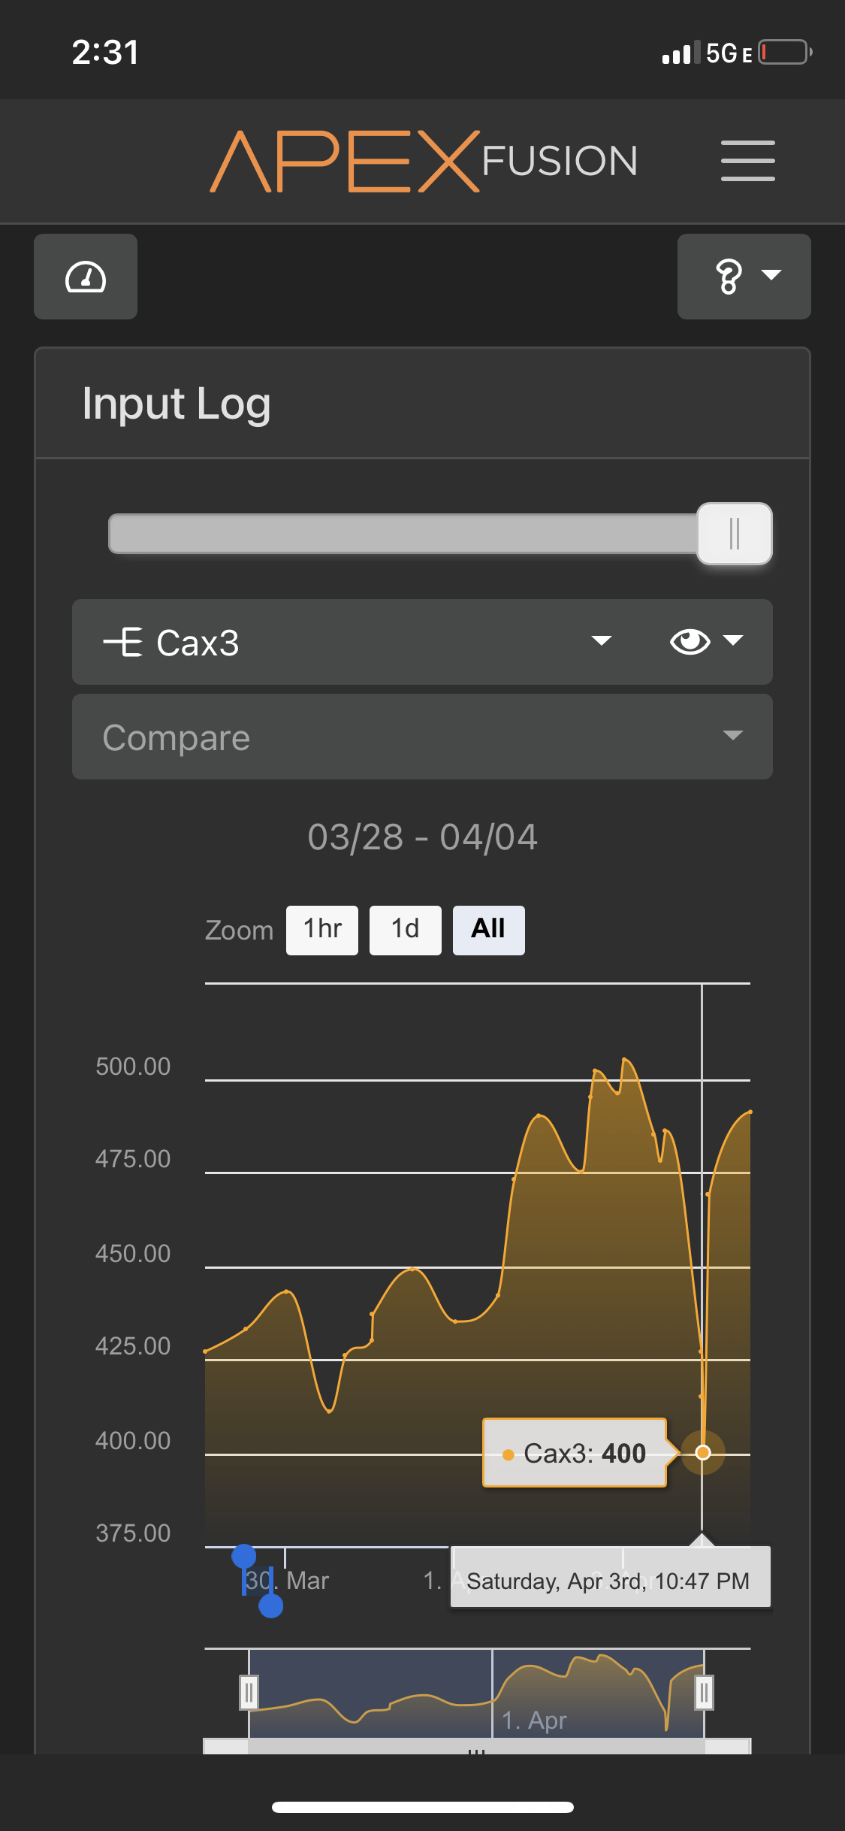Toggle visibility with the eye icon
The image size is (845, 1831).
[x=690, y=641]
